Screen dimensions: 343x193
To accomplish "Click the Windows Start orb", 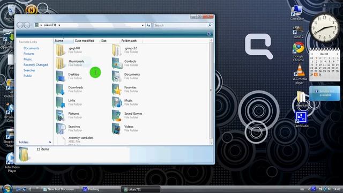I will coord(7,189).
